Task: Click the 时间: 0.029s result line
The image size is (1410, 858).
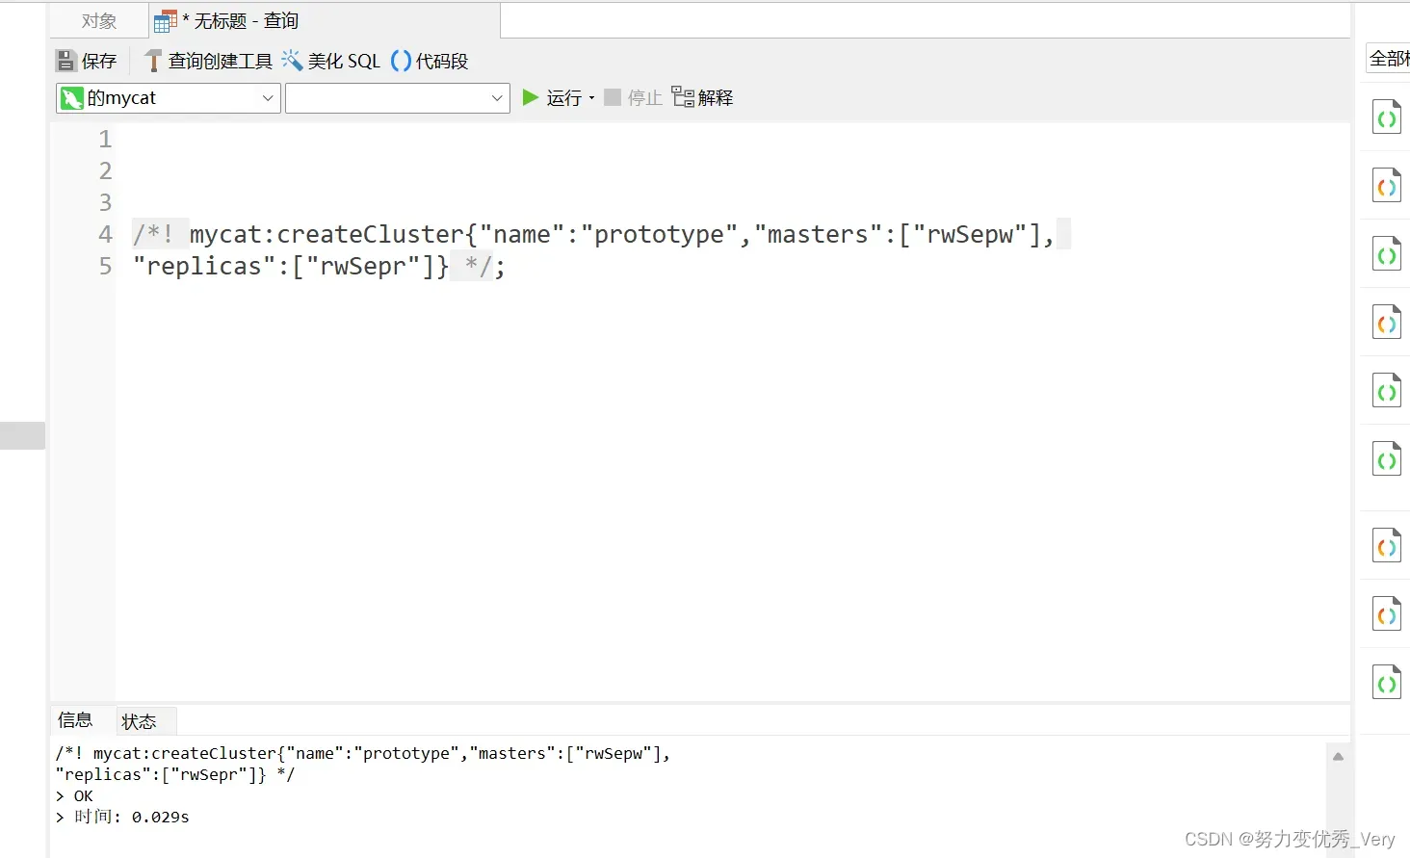Action: 122,818
